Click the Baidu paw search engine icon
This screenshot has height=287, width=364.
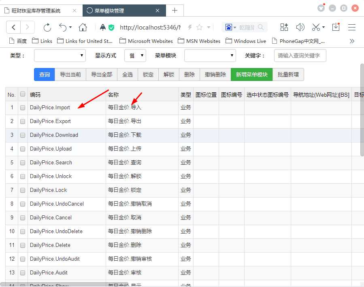coord(229,28)
